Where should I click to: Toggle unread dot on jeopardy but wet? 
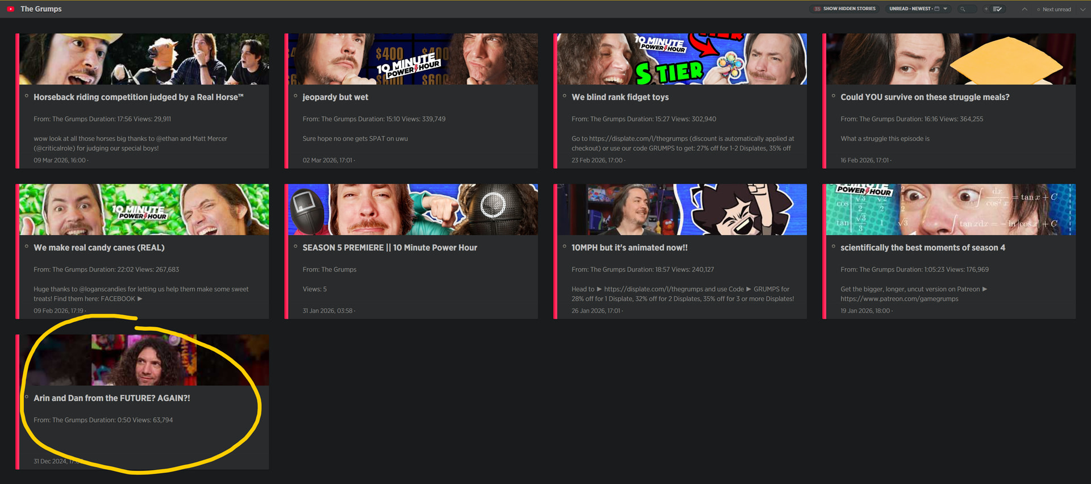tap(295, 96)
